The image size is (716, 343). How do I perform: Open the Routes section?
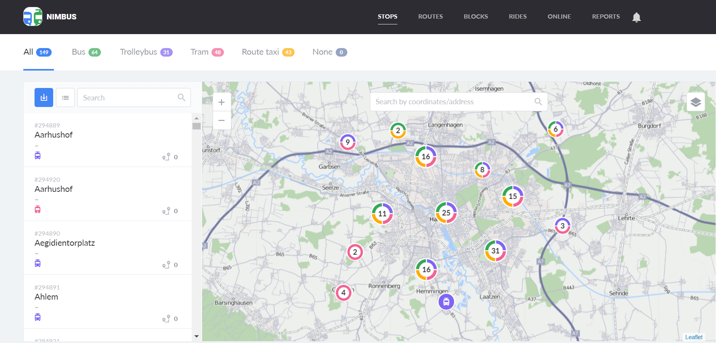[430, 17]
